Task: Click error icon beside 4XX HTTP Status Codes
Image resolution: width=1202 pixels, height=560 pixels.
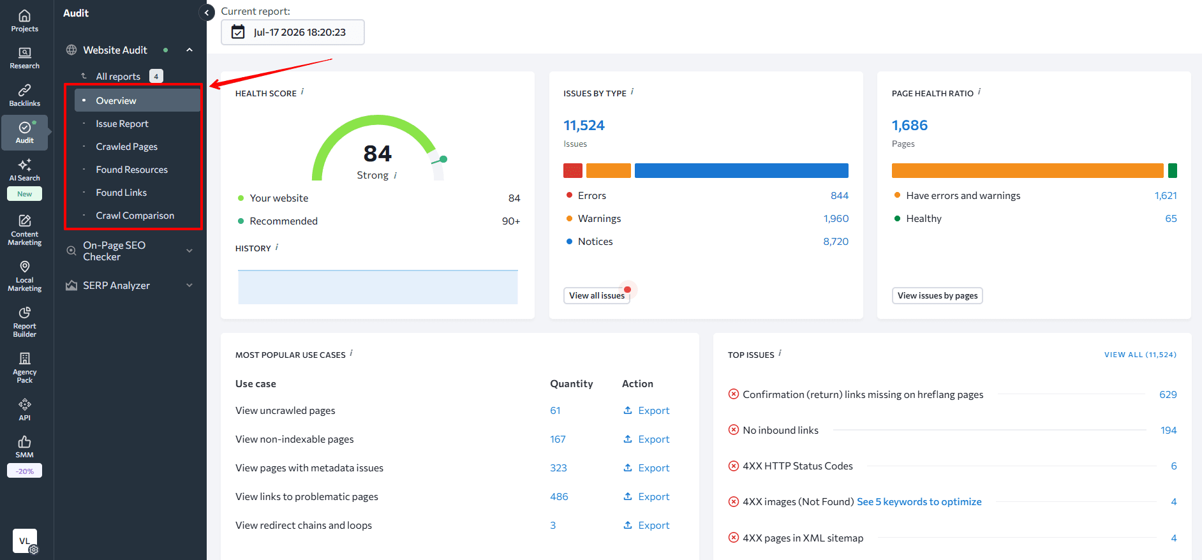Action: [x=734, y=466]
